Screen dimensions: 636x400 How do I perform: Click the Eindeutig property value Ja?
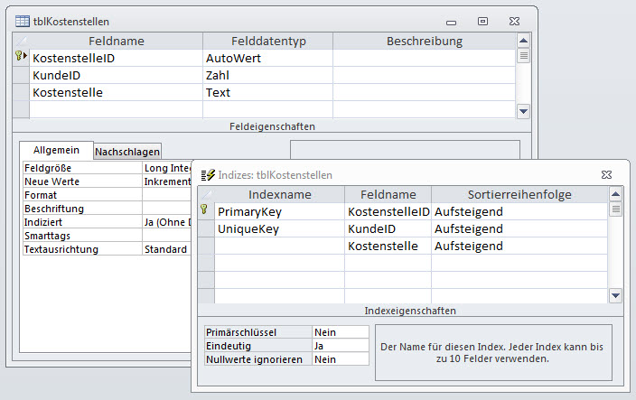tap(340, 345)
